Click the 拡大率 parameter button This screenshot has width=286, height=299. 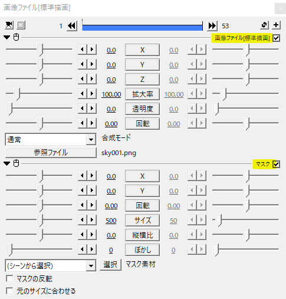[x=142, y=94]
